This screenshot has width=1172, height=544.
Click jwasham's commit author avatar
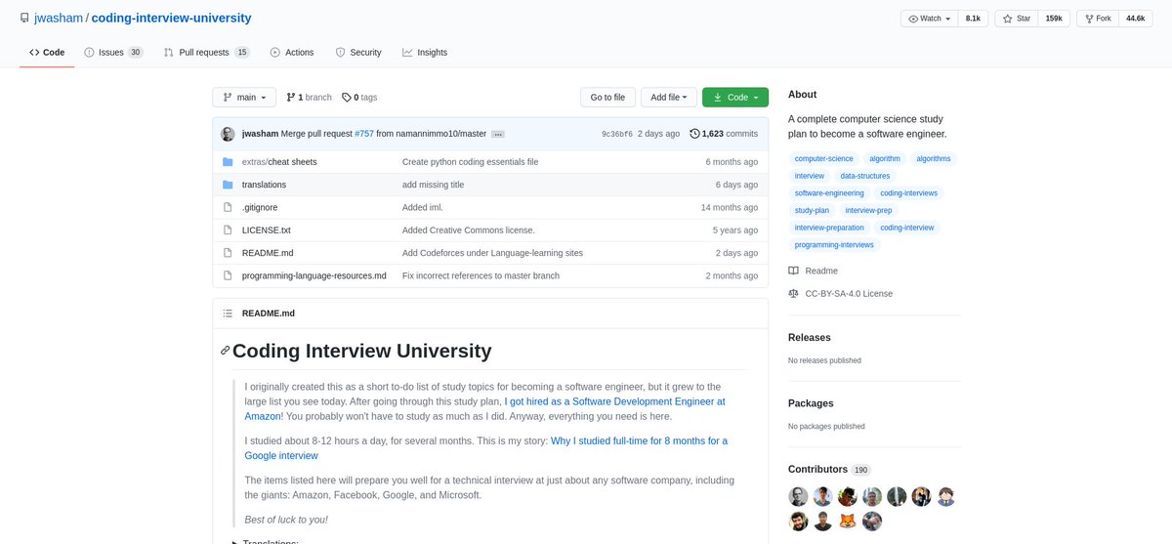tap(228, 134)
